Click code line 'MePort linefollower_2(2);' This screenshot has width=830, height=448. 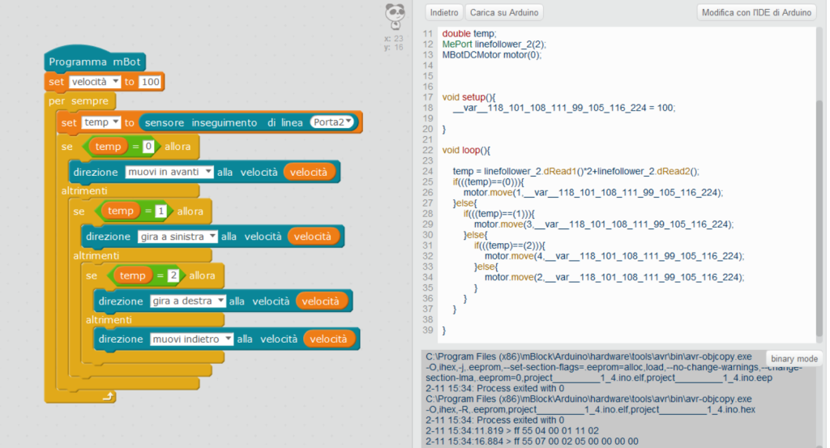(x=494, y=44)
